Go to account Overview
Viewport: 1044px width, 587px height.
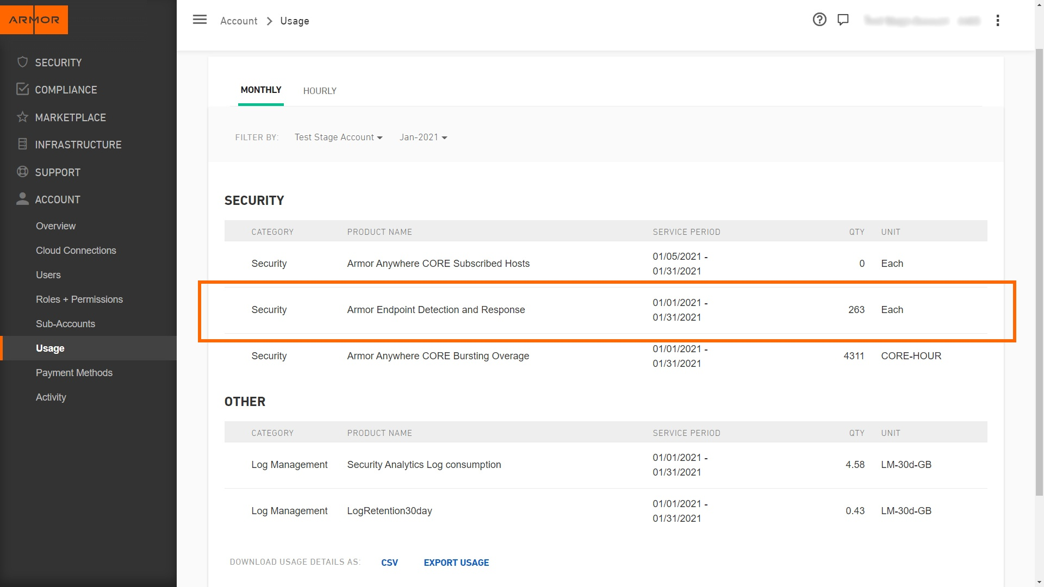click(x=55, y=226)
